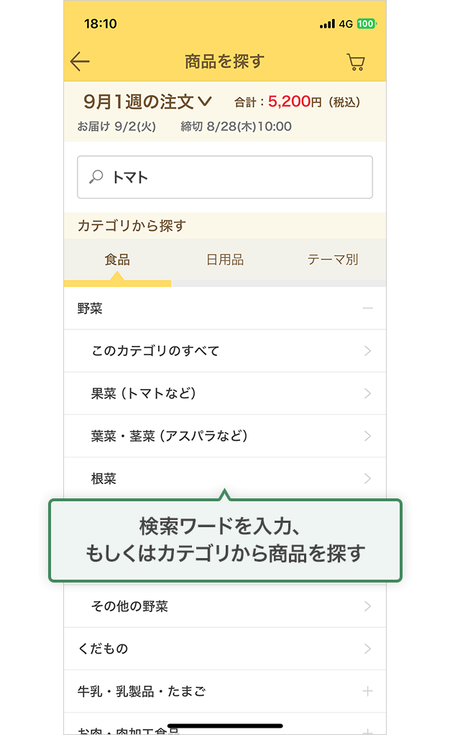The image size is (450, 735).
Task: Open その他の野菜 subcategory
Action: point(225,606)
